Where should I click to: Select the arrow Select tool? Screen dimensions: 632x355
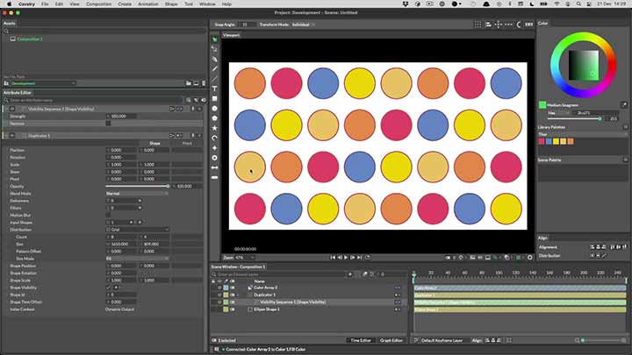click(214, 39)
